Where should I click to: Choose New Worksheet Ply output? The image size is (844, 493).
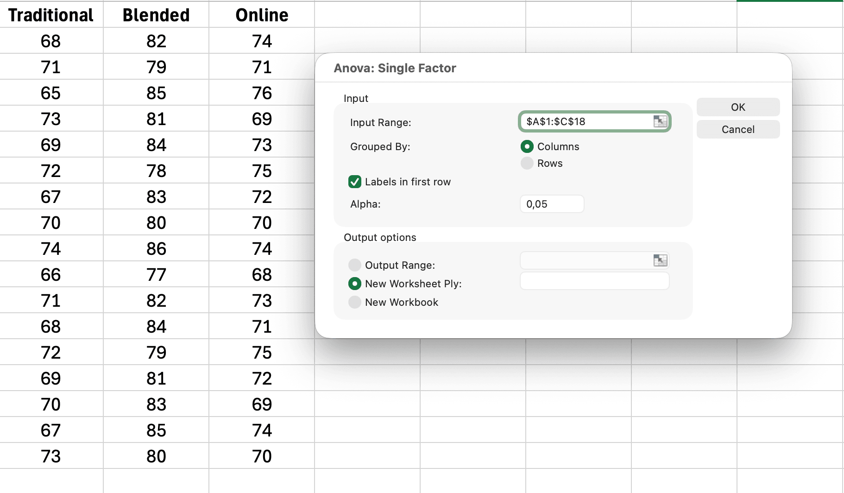[x=355, y=283]
